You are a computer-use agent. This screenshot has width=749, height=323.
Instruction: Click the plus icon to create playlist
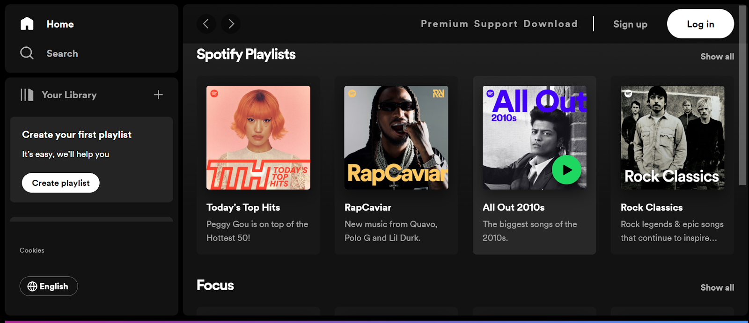pos(159,95)
